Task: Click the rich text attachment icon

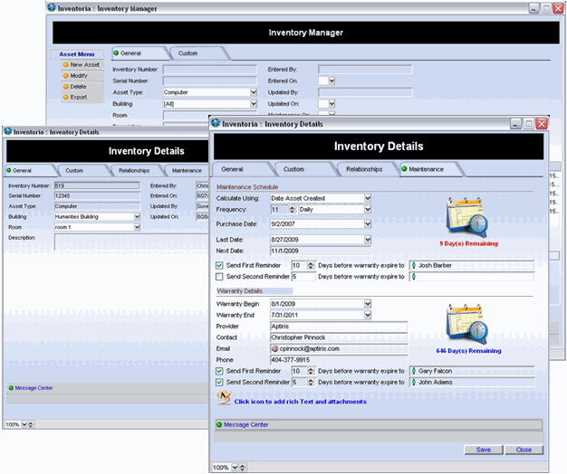Action: pyautogui.click(x=225, y=399)
